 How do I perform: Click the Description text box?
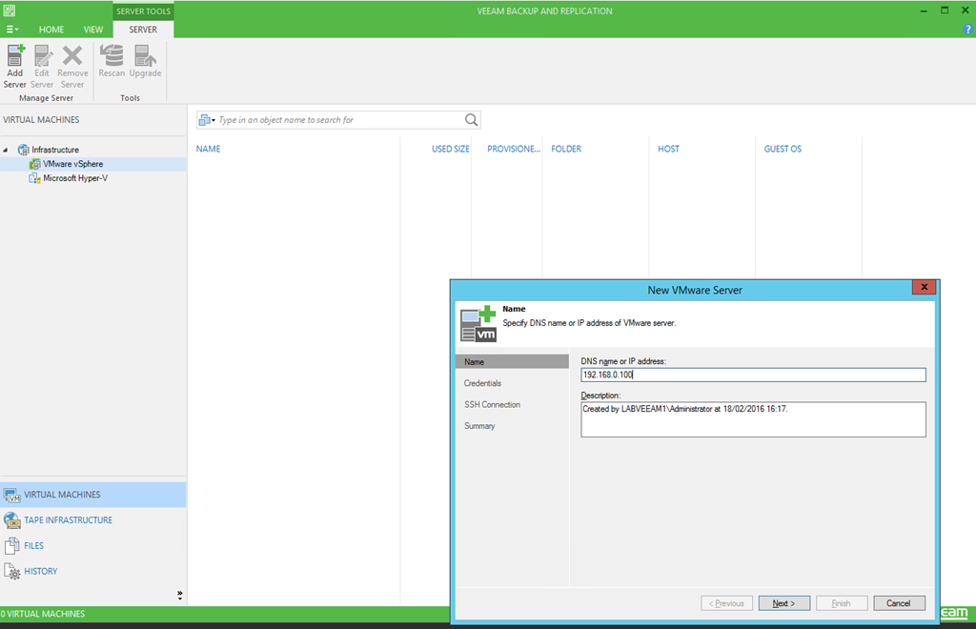753,419
